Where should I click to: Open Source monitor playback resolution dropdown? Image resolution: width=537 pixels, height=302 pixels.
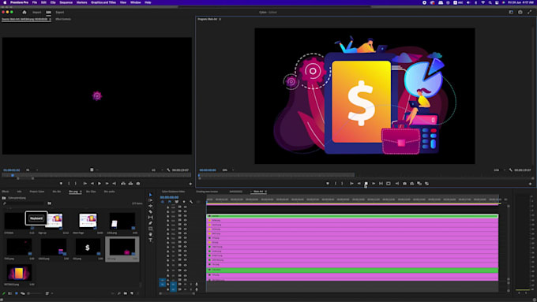pos(157,170)
